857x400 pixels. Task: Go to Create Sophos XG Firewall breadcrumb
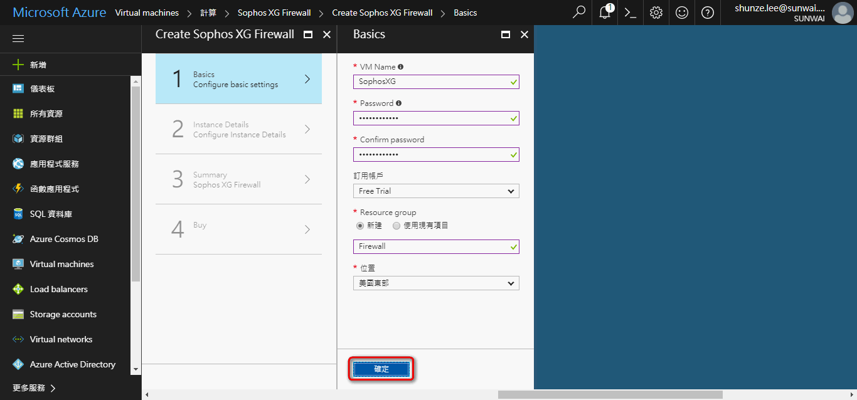[x=382, y=13]
